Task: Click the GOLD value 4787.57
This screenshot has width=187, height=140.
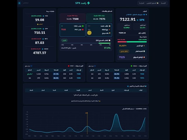Action: pyautogui.click(x=40, y=53)
